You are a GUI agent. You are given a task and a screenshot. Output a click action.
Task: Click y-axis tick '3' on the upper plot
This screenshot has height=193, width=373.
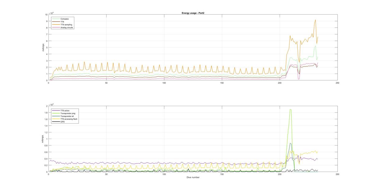pos(47,61)
